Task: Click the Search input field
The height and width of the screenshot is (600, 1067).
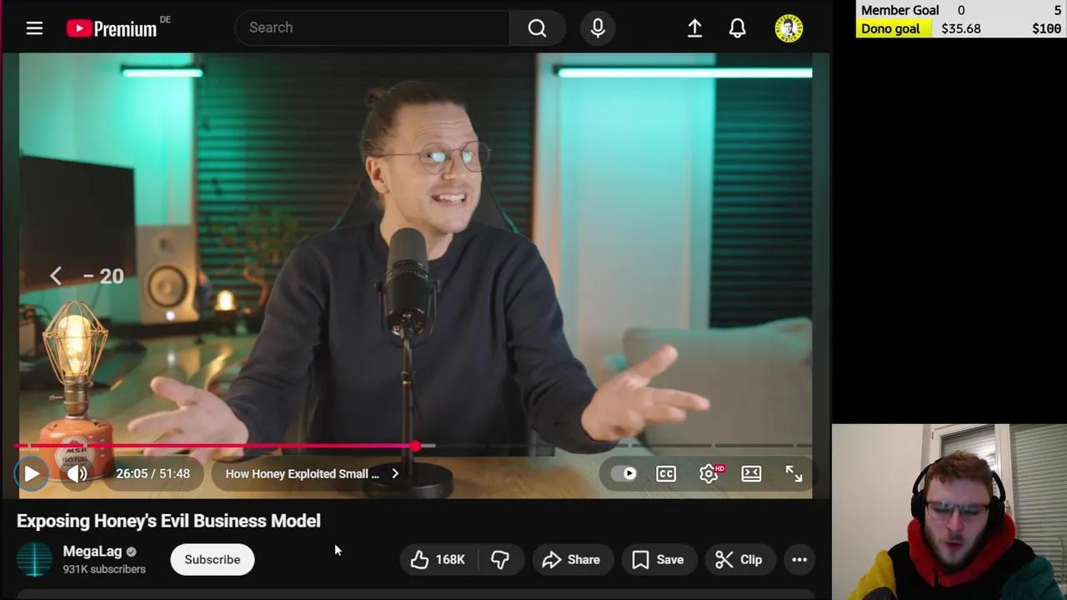Action: tap(372, 27)
